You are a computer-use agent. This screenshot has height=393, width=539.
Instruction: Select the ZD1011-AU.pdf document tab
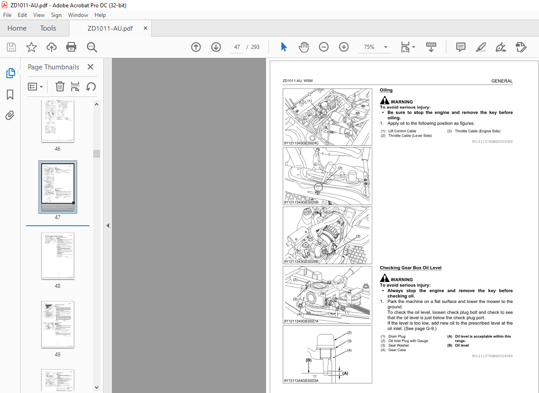tap(110, 28)
